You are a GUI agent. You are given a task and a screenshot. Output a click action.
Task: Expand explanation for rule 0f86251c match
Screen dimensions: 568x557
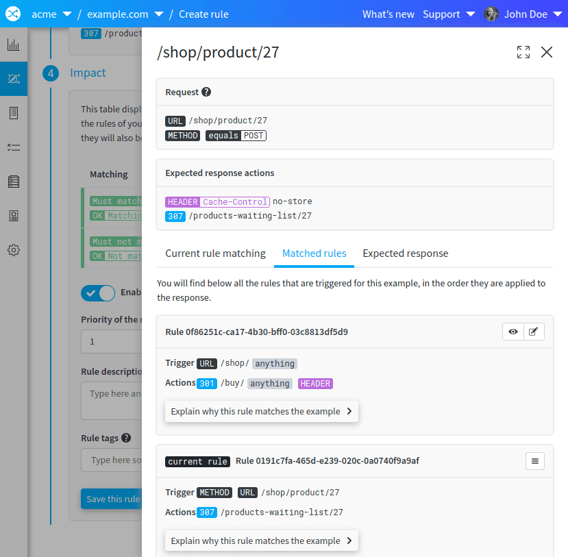tap(262, 411)
